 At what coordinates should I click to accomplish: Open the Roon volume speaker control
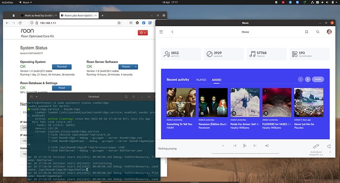[329, 147]
